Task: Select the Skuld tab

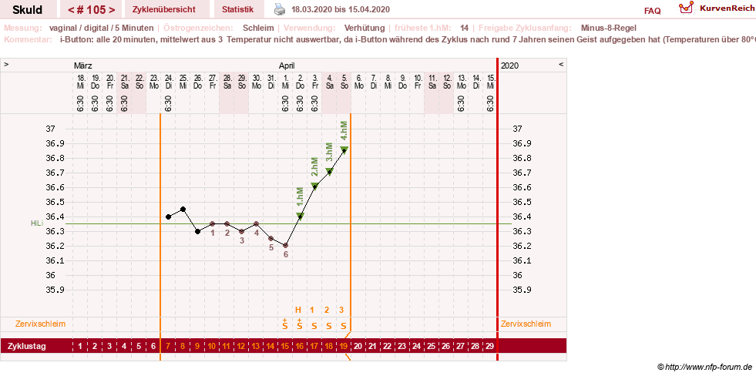Action: pos(28,10)
